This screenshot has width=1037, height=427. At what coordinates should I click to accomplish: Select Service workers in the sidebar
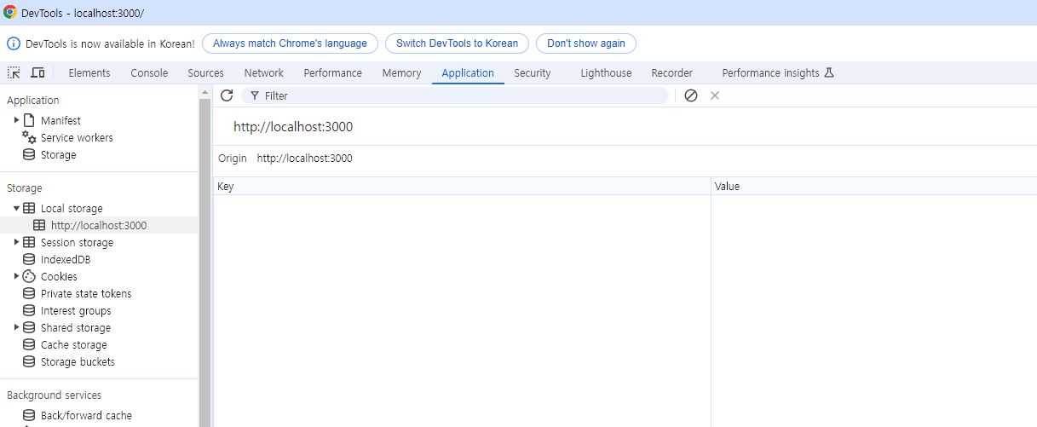click(77, 137)
